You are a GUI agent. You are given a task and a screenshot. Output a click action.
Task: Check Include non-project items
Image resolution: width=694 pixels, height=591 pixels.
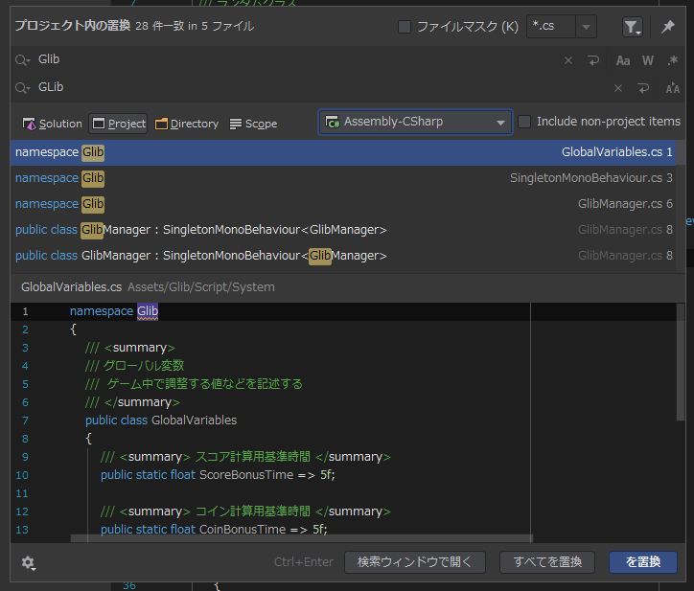pyautogui.click(x=524, y=122)
